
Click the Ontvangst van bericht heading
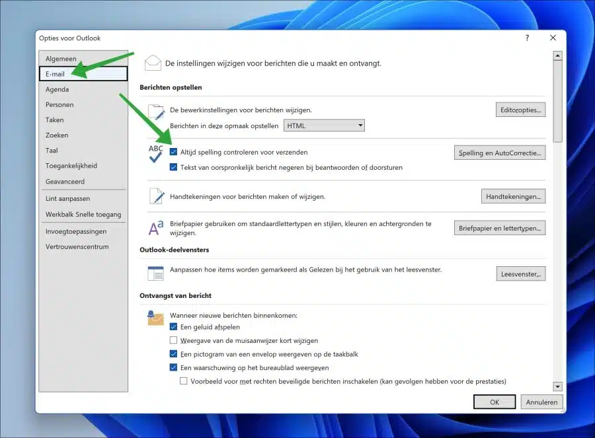tap(175, 295)
